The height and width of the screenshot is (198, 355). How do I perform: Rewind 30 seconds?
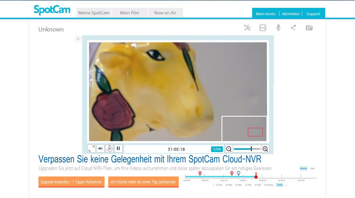click(110, 148)
